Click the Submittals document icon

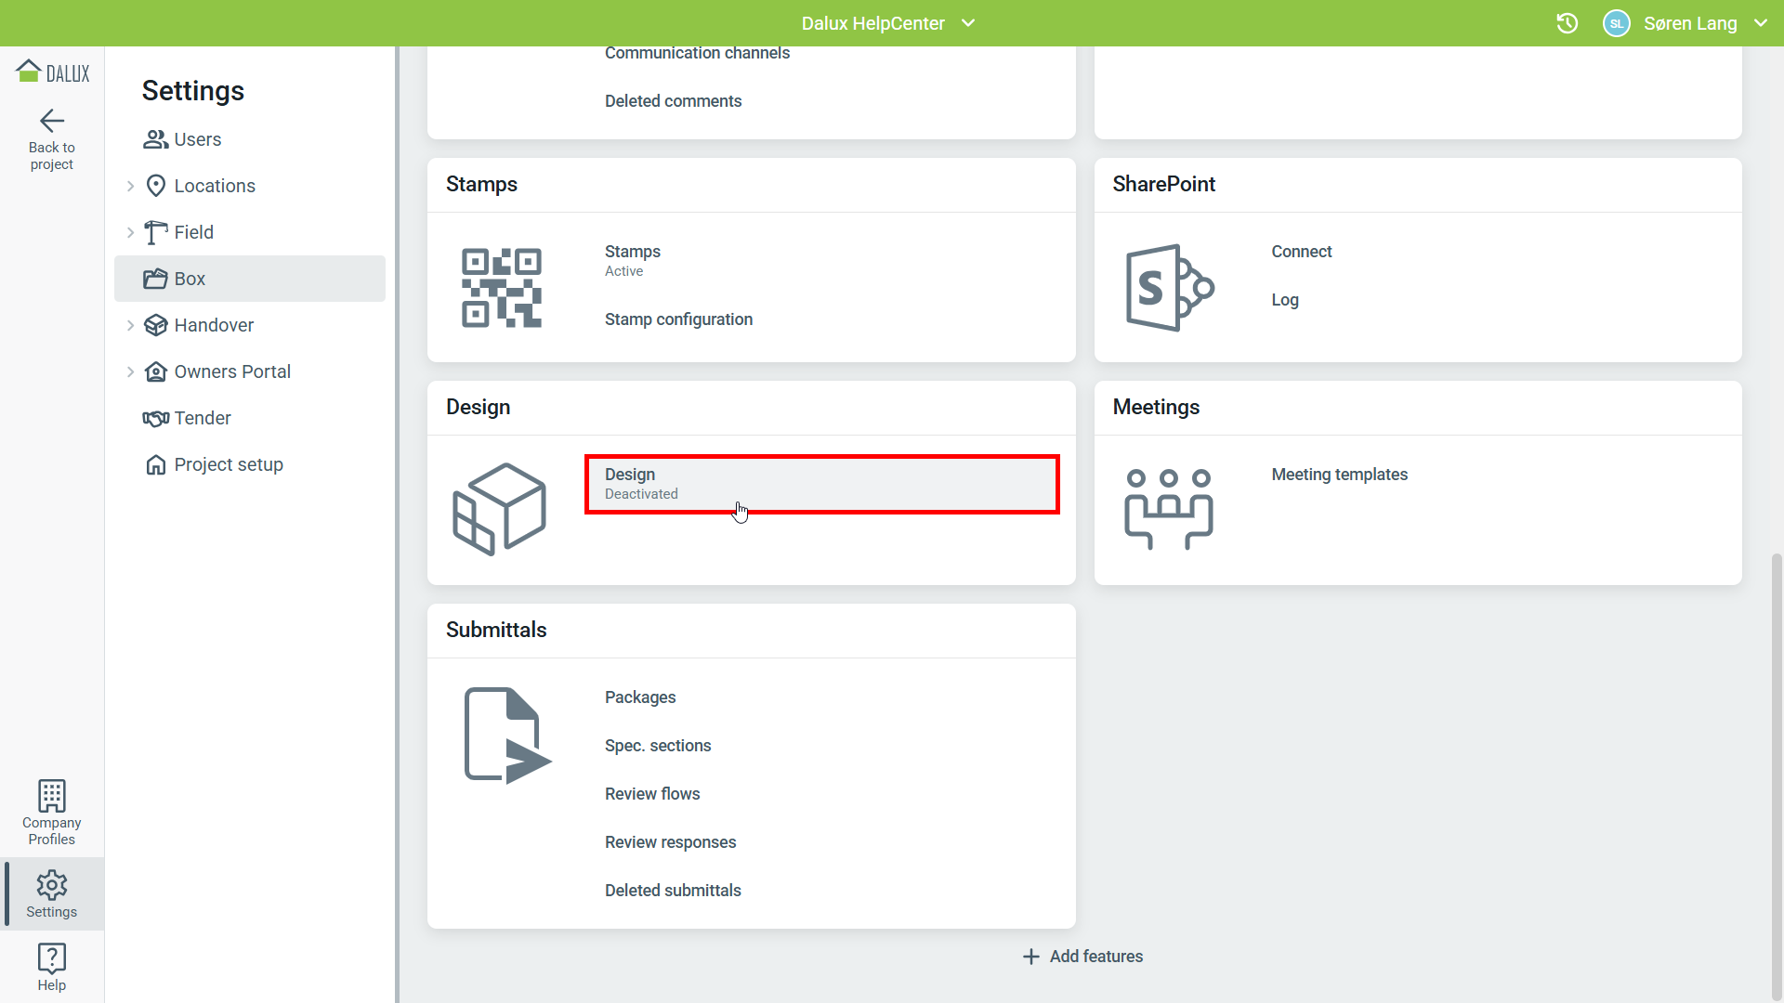click(x=507, y=736)
